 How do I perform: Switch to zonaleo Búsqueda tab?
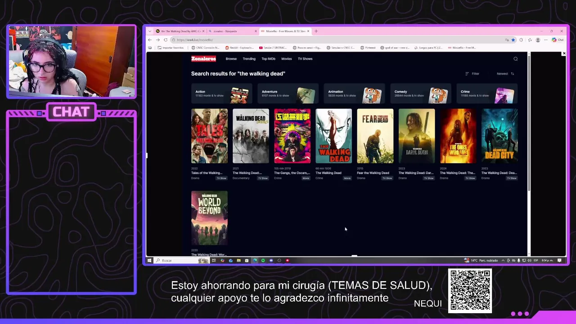pyautogui.click(x=233, y=31)
